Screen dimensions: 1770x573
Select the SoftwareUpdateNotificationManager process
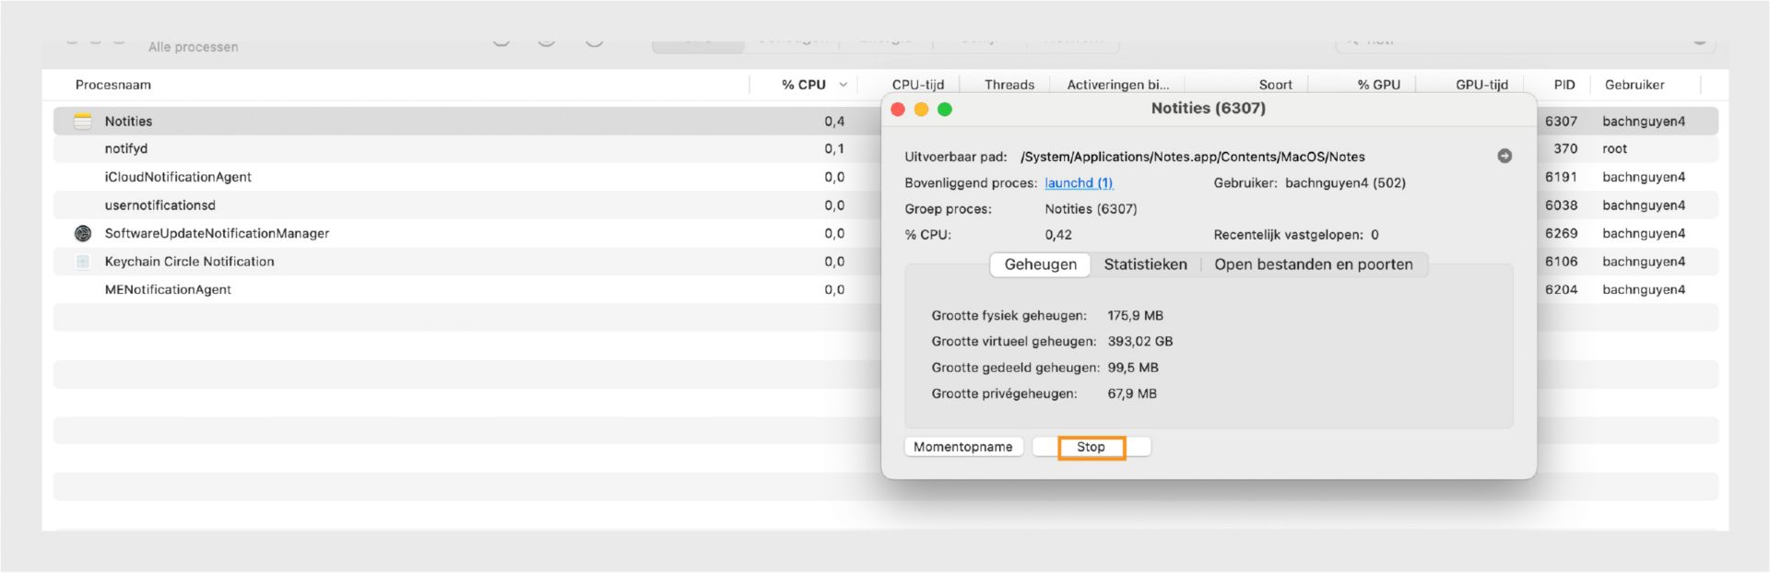(885, 233)
